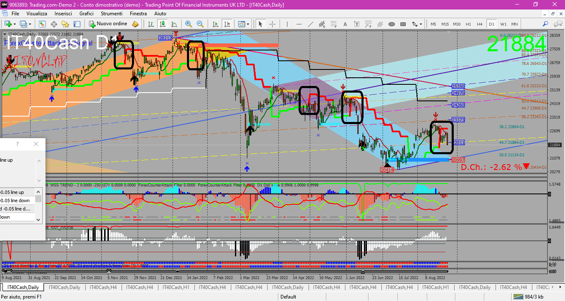Click list scrollbar down arrow in dialog
Screen dimensions: 565x301
click(x=38, y=220)
